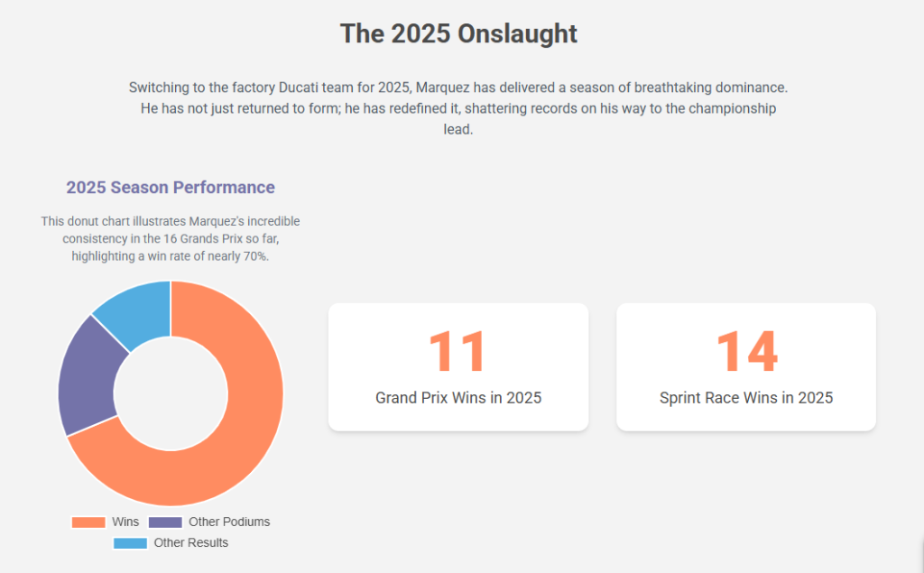924x573 pixels.
Task: Select the purple Other Podiums donut segment
Action: coord(86,379)
